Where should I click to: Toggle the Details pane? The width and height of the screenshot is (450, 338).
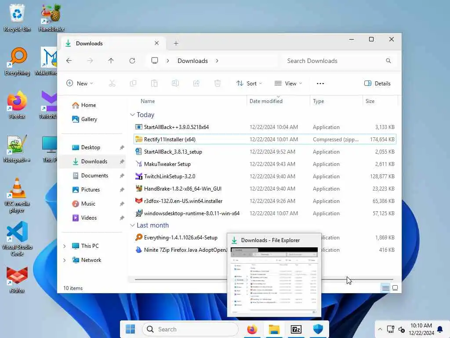[x=377, y=83]
